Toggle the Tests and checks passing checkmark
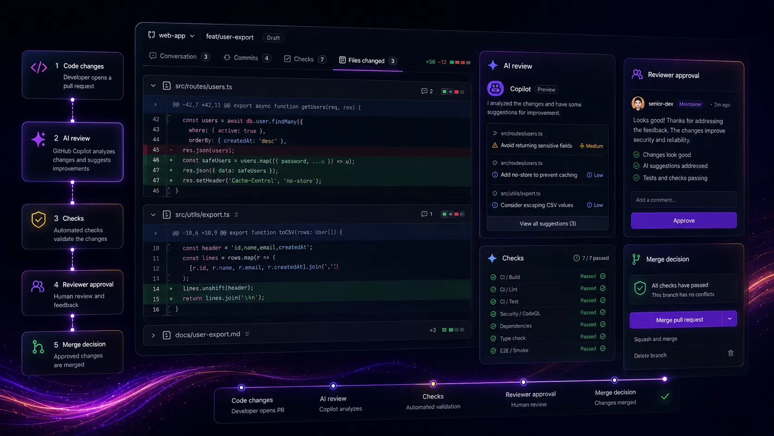This screenshot has width=774, height=436. [x=636, y=177]
